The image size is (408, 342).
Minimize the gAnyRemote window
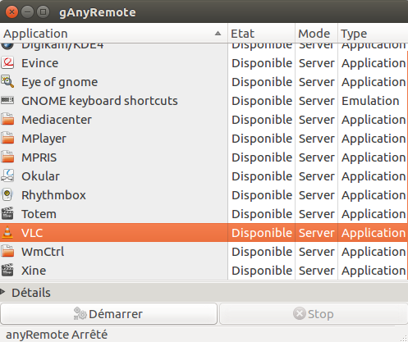pyautogui.click(x=28, y=12)
